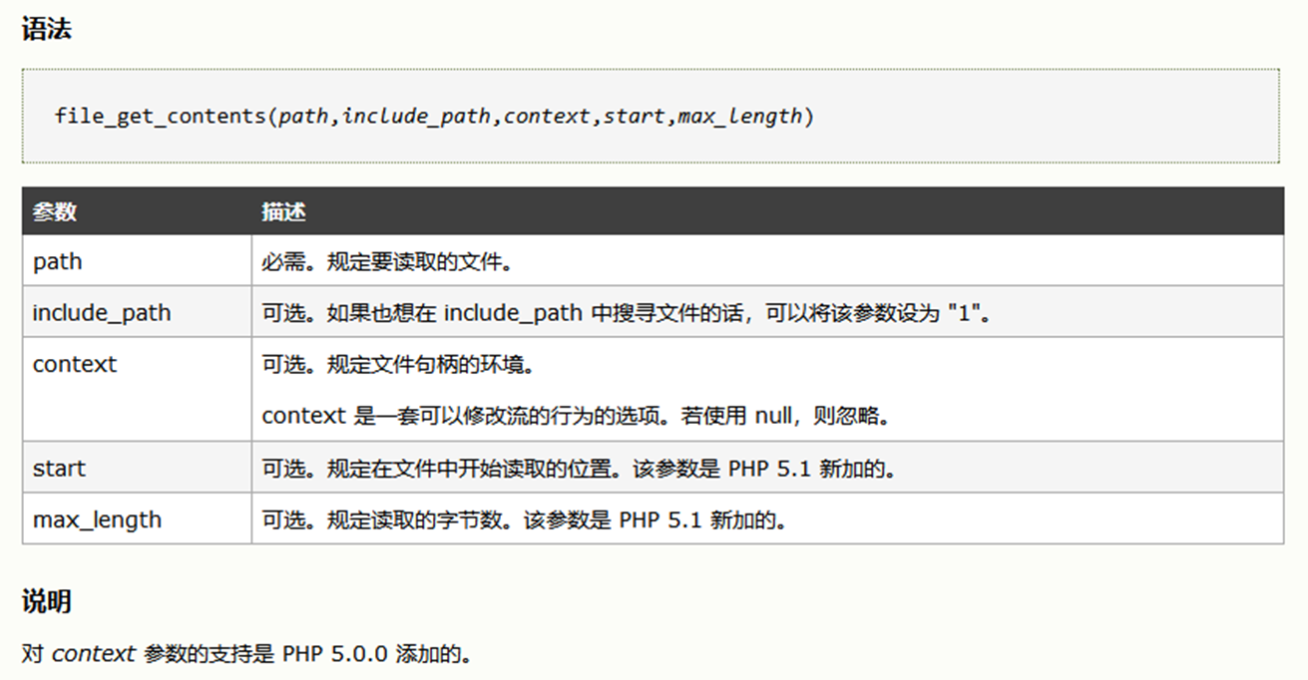Click the file_get_contents function name in code
Image resolution: width=1308 pixels, height=680 pixels.
pos(160,117)
